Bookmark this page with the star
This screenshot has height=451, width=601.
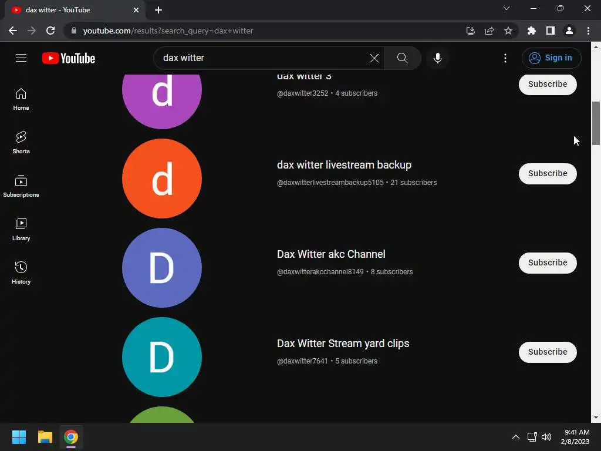[508, 31]
